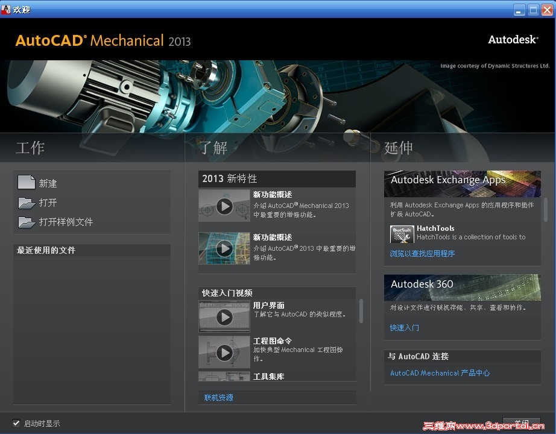Open the 浏览以查找应用程序 link
The height and width of the screenshot is (434, 556).
[422, 254]
